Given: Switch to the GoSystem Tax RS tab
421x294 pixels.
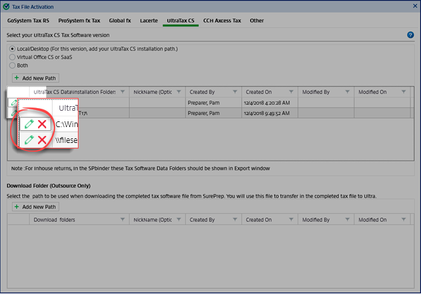Looking at the screenshot, I should 28,20.
